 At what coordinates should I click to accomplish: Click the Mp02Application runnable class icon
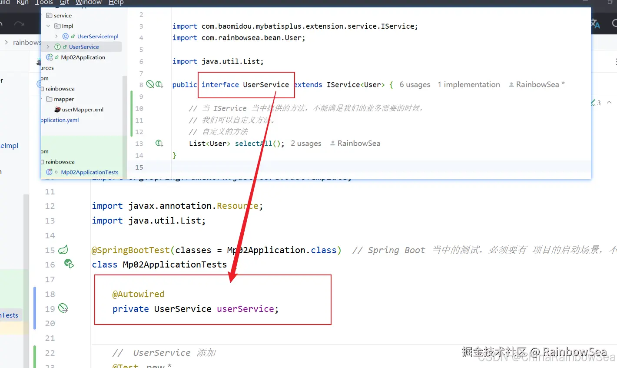click(50, 57)
